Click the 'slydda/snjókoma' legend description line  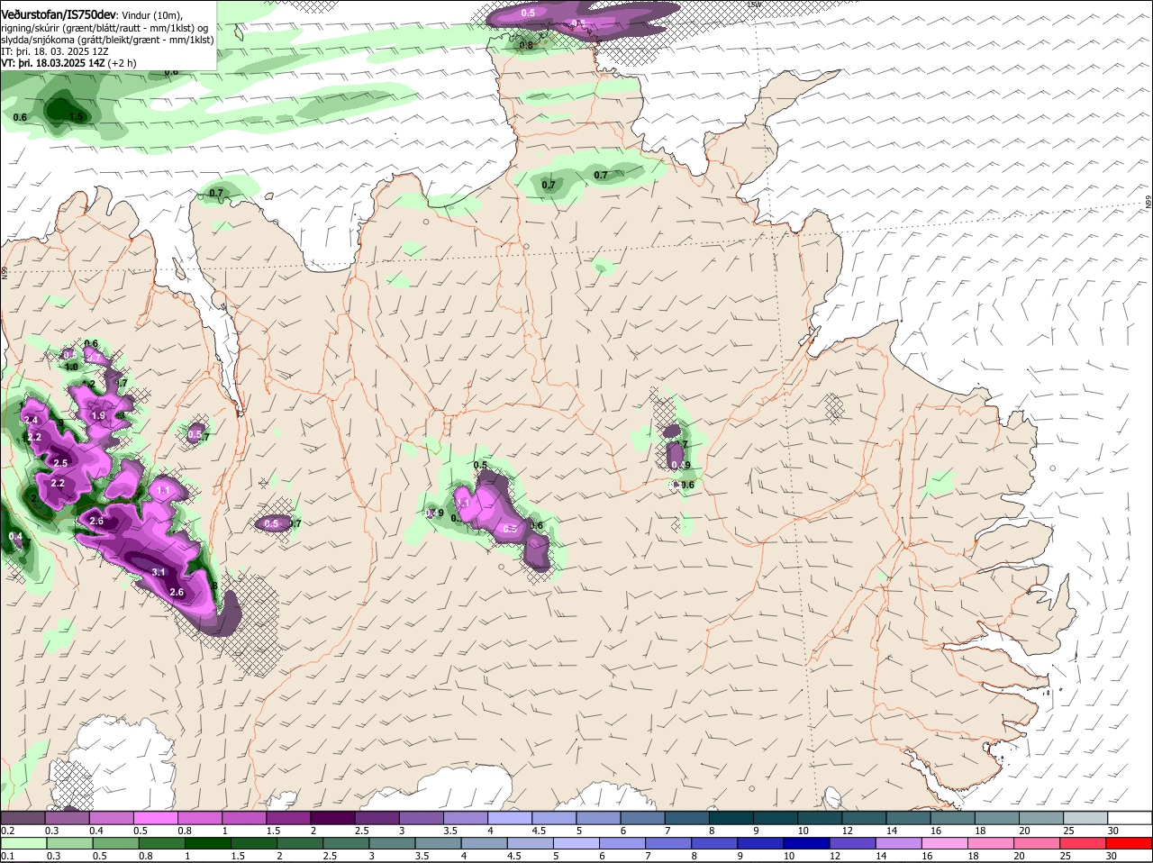(107, 40)
